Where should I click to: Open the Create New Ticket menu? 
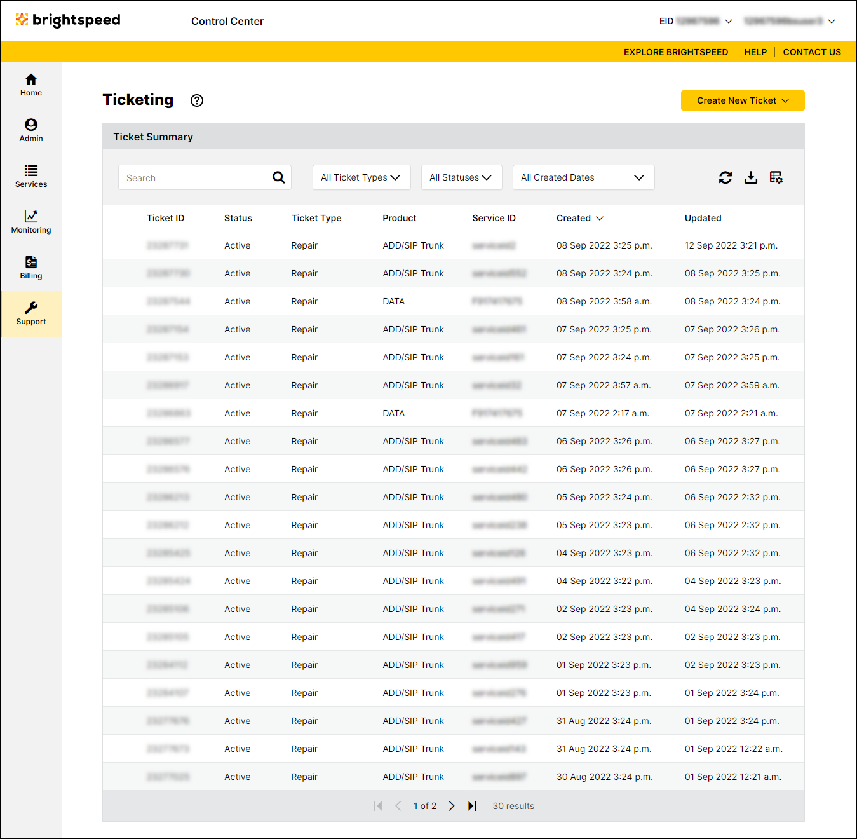point(743,100)
